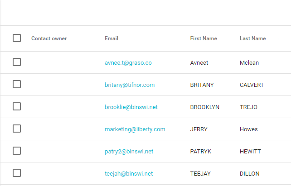The image size is (291, 186).
Task: Tick the checkbox beside brooklie@binswi.net
Action: pyautogui.click(x=17, y=106)
